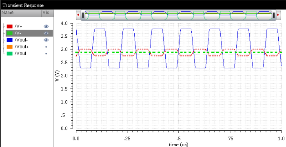Click the green /V- color swatch

[x=9, y=33]
